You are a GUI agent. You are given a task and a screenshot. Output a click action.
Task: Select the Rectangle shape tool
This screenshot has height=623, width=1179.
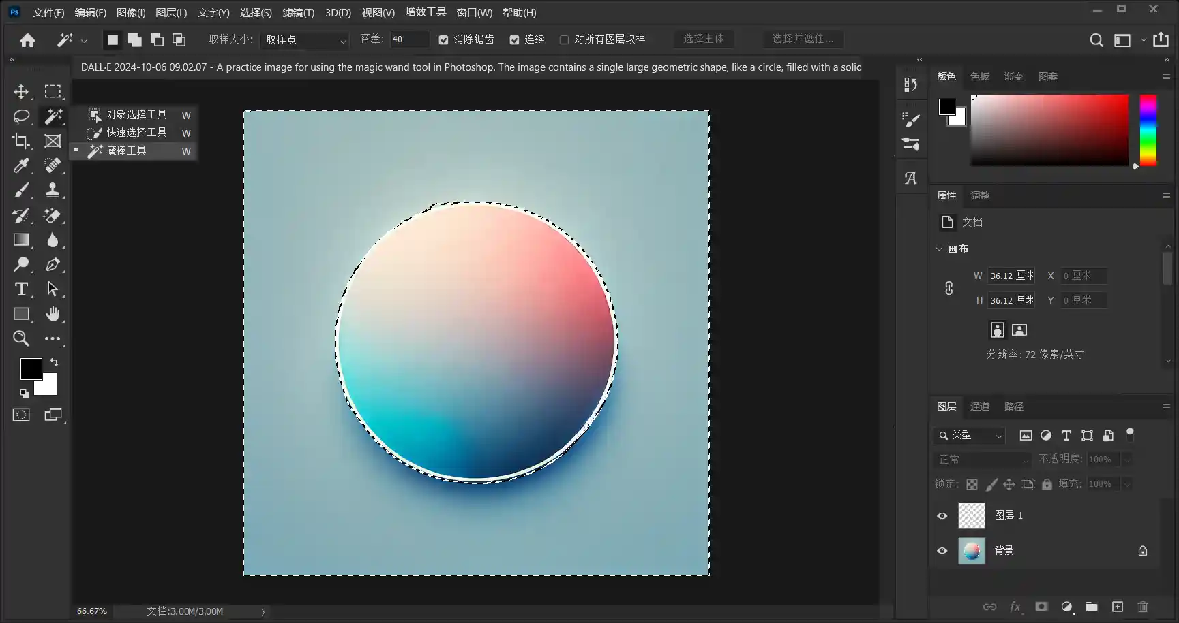point(21,314)
